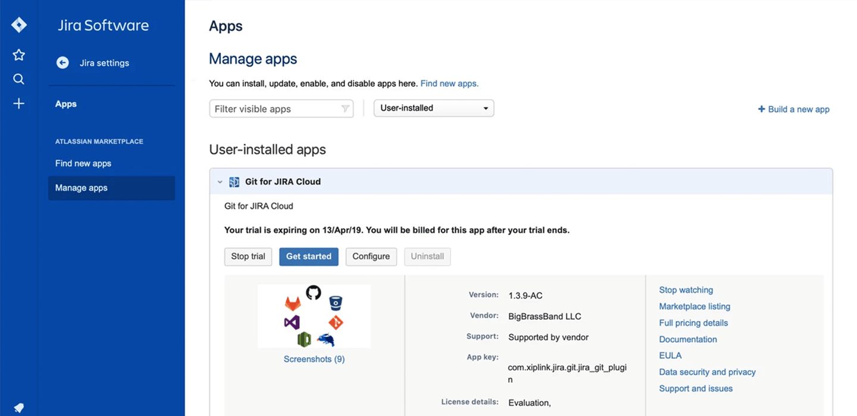Click the Git for JIRA Cloud app icon
Image resolution: width=857 pixels, height=416 pixels.
click(x=234, y=182)
